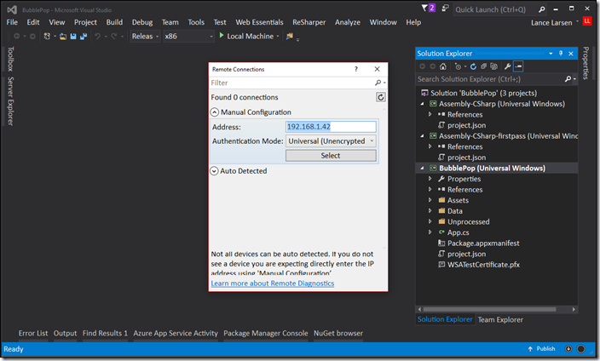Viewport: 600px width, 361px height.
Task: Open the Package Manager Console tab
Action: (266, 333)
